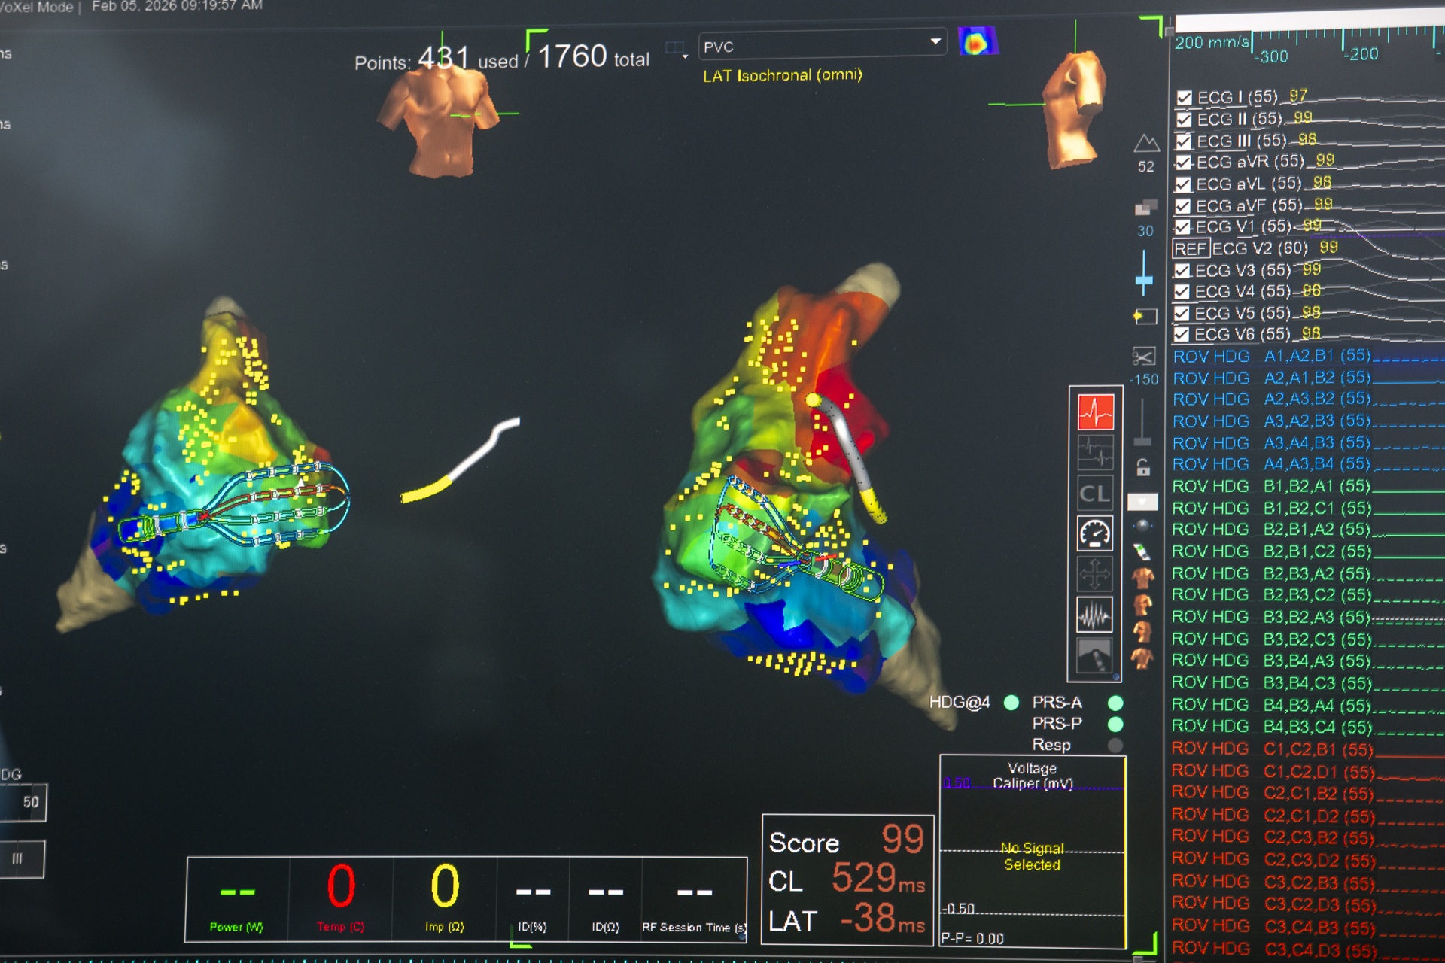1445x963 pixels.
Task: Click the signal burst waveform icon
Action: pyautogui.click(x=1094, y=616)
